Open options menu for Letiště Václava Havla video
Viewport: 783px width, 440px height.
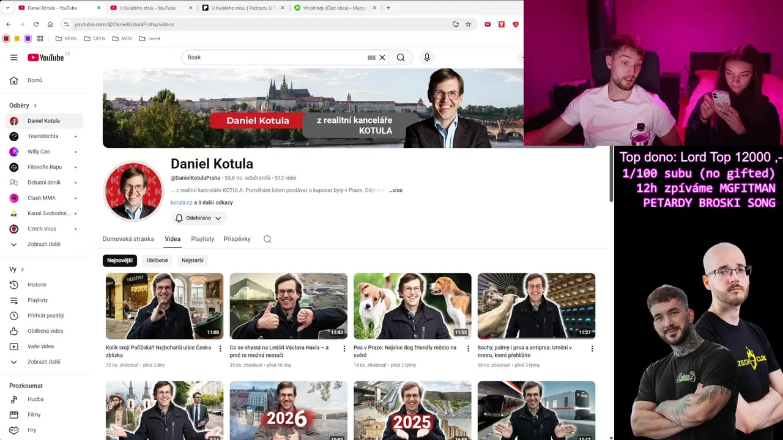[x=344, y=349]
